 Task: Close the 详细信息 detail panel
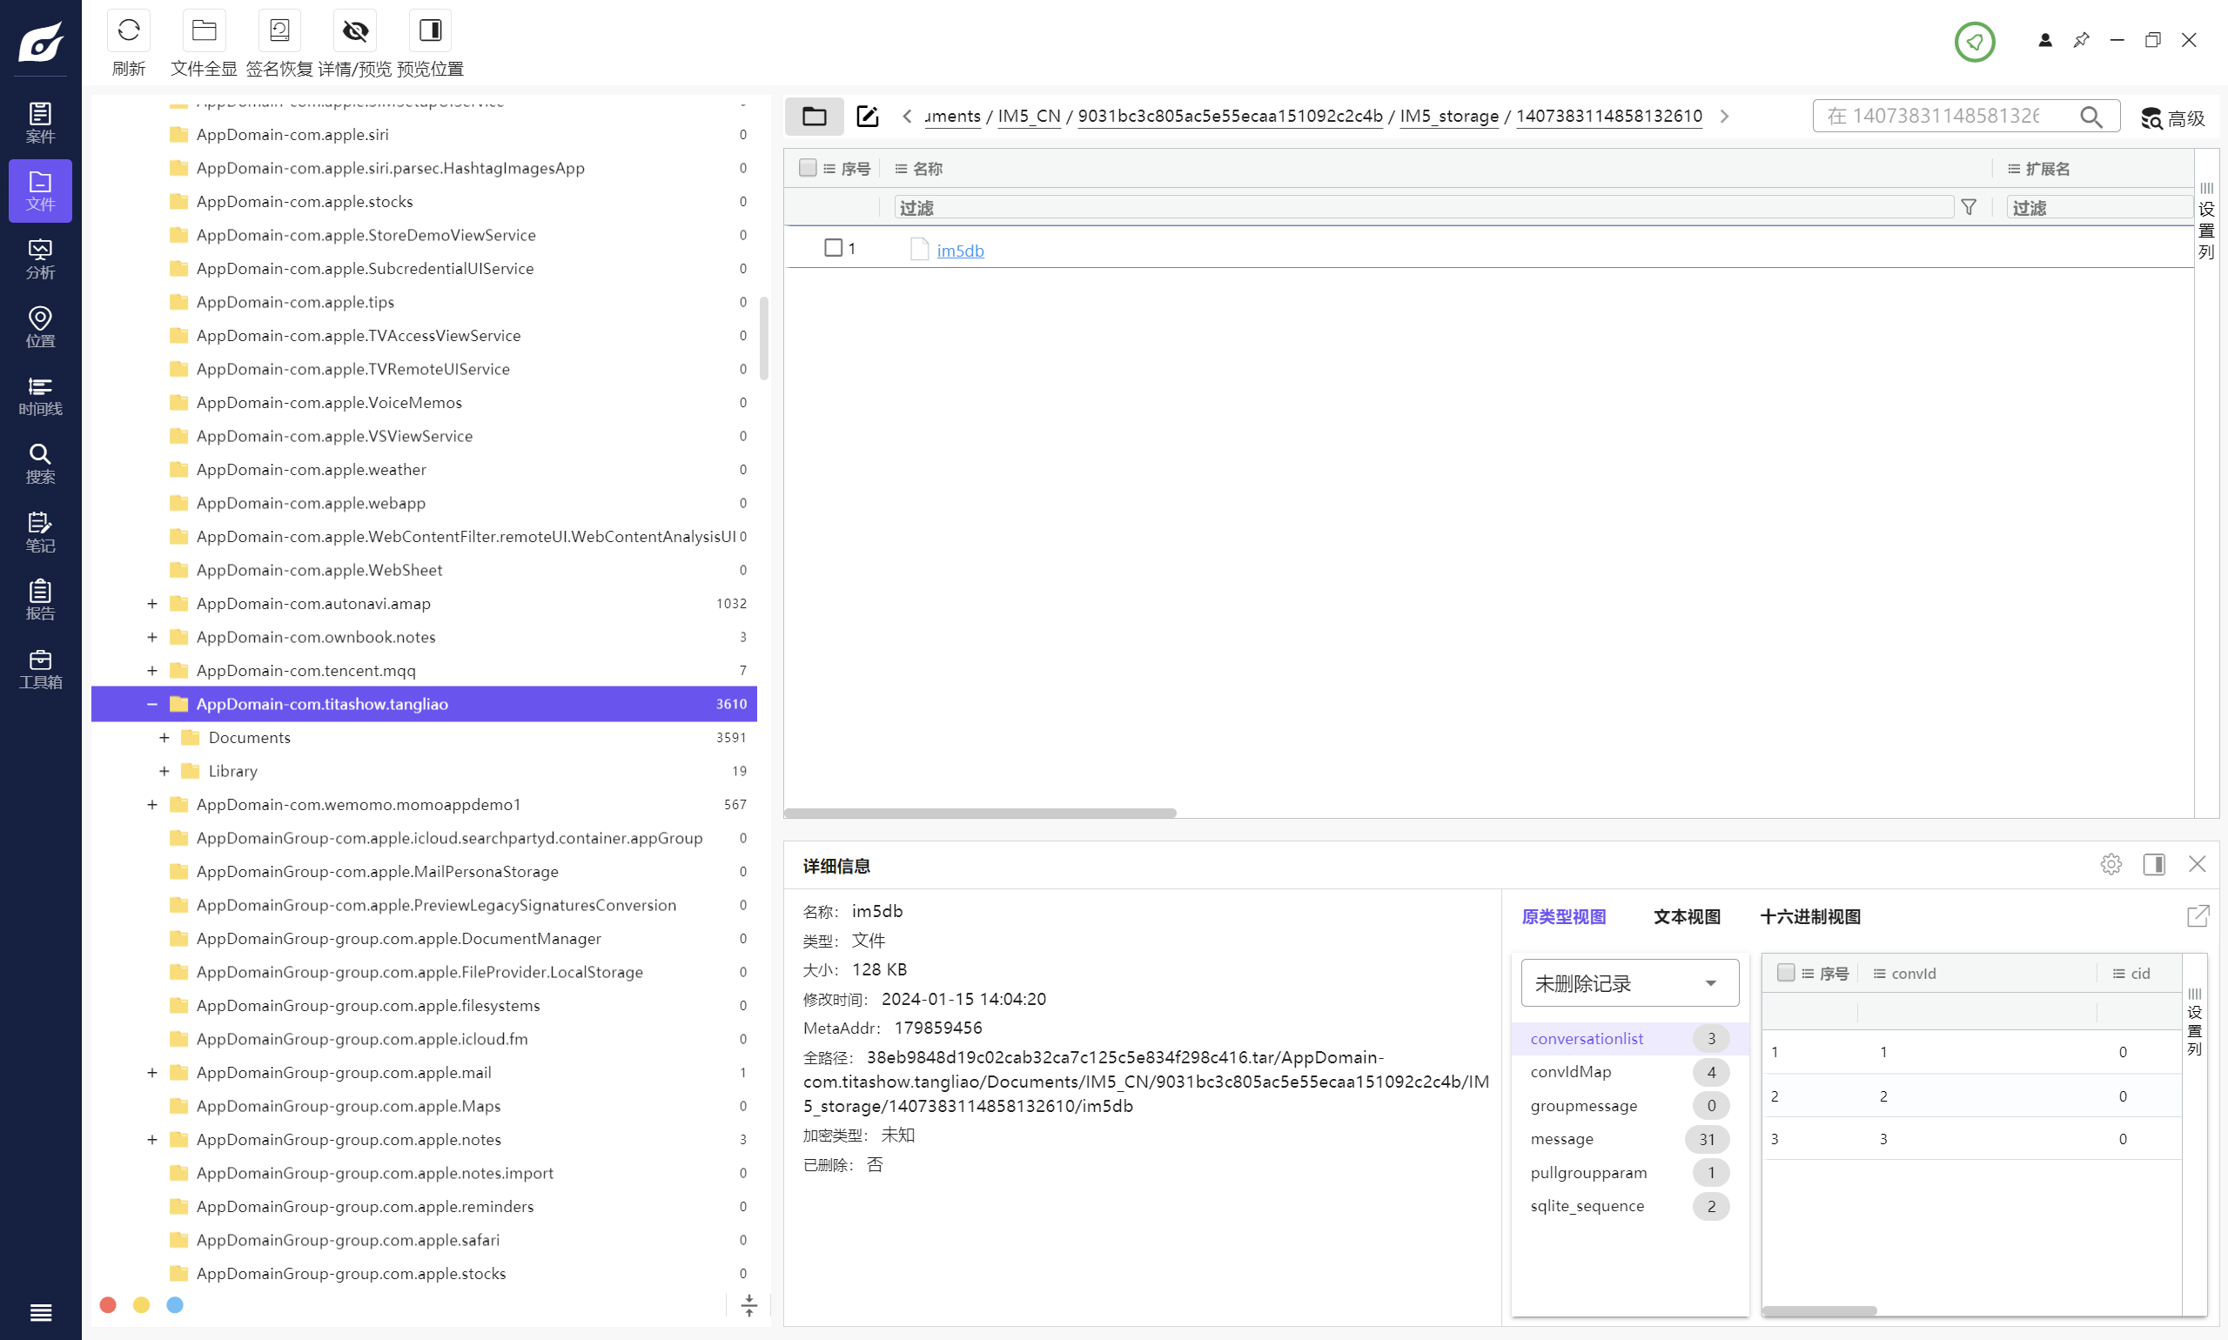2198,864
